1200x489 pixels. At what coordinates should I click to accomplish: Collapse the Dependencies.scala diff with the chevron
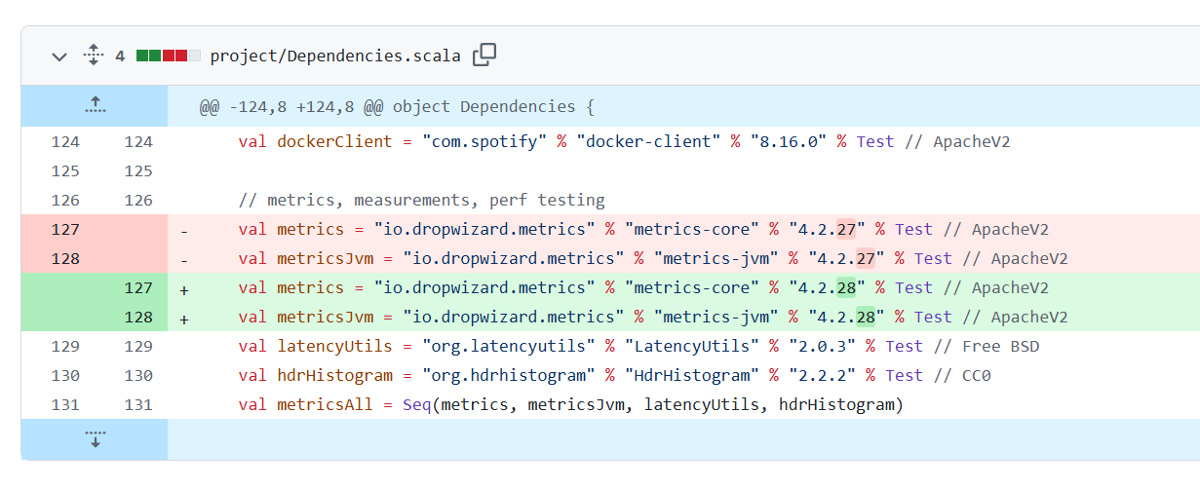pos(59,56)
